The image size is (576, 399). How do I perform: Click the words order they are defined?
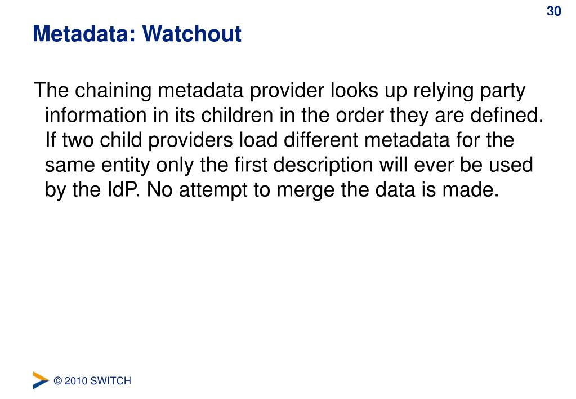(x=439, y=115)
